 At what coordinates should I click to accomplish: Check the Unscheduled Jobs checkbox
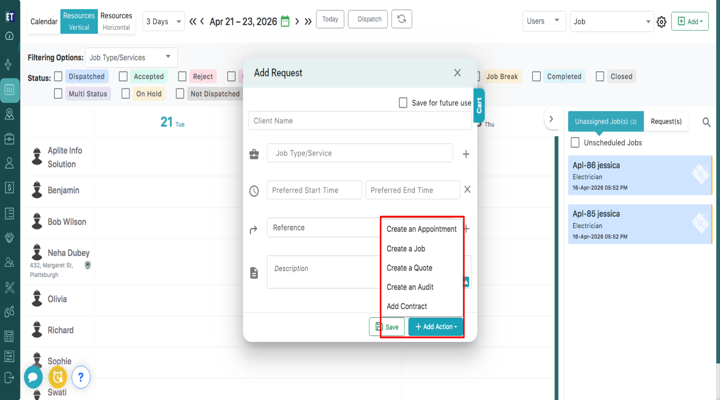pos(575,142)
